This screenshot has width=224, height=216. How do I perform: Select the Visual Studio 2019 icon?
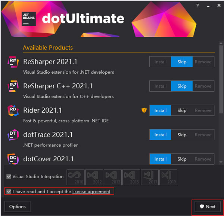click(x=168, y=177)
